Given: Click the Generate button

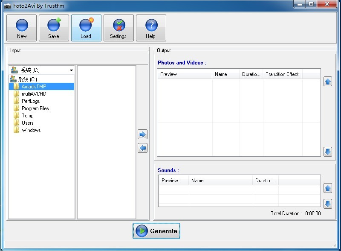Looking at the screenshot, I should click(x=156, y=231).
